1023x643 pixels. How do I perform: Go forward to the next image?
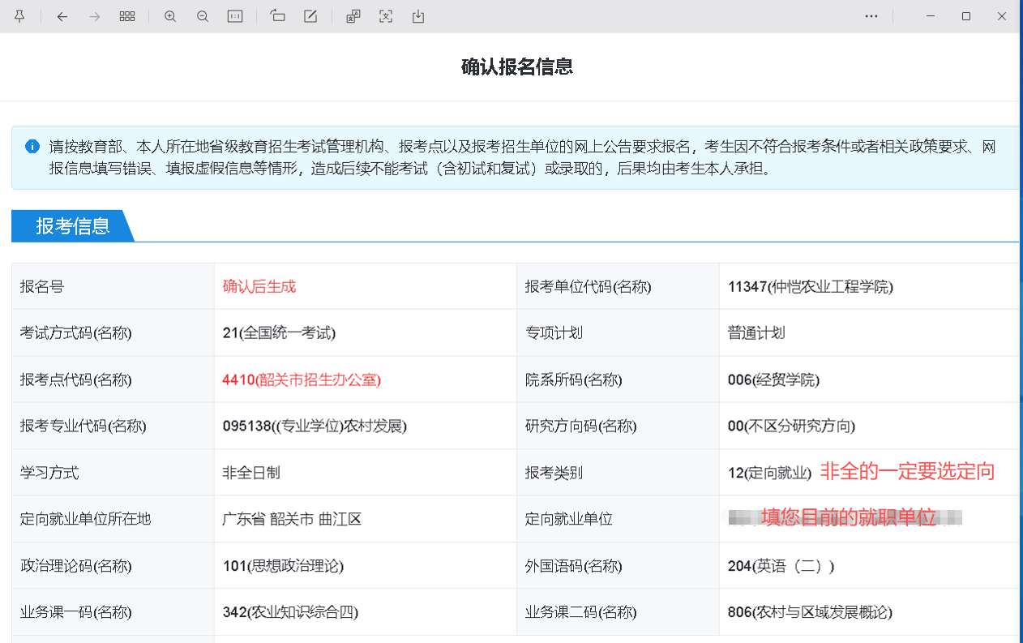click(x=95, y=16)
